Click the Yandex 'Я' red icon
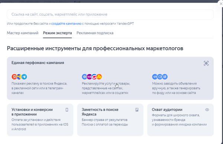 (14, 77)
